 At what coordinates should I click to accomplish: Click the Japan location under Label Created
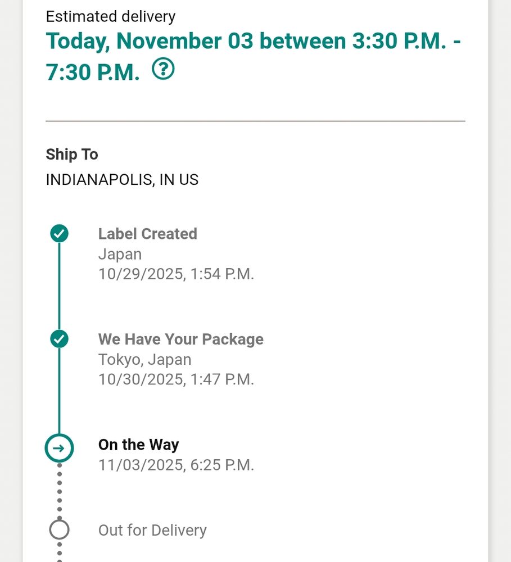point(120,254)
